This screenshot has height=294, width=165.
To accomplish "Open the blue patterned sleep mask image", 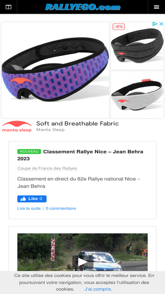I will pos(55,70).
